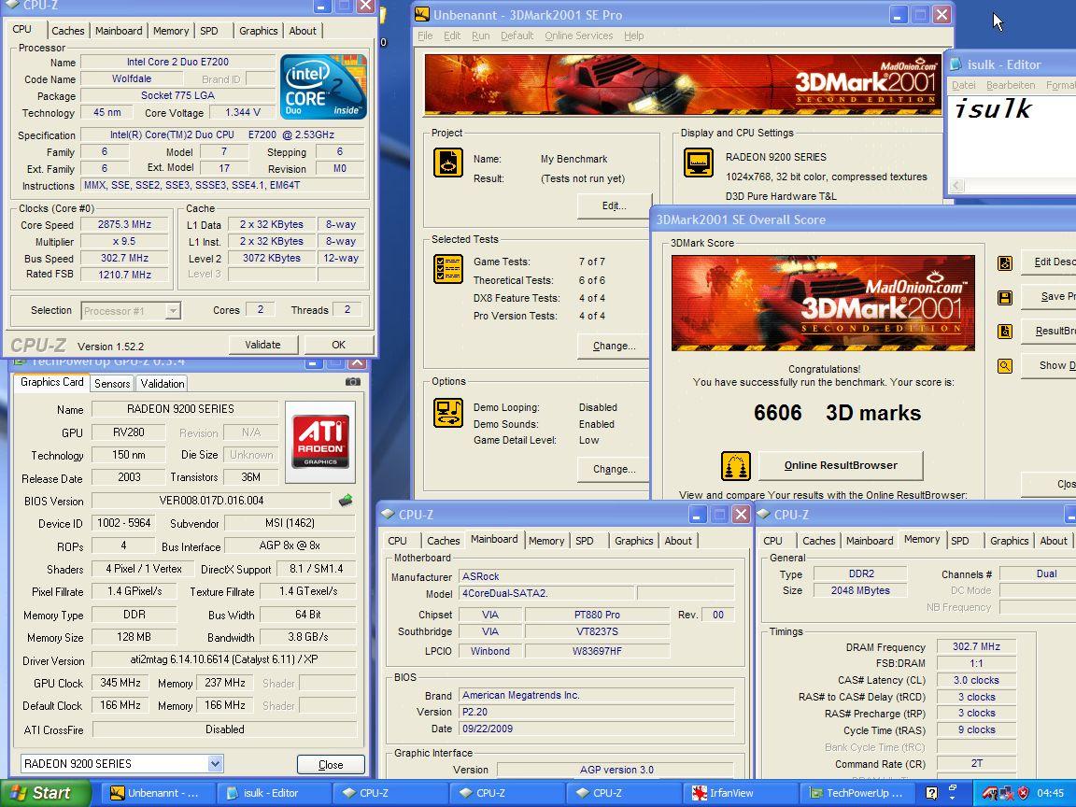Click Change... button for Selected Tests
1076x807 pixels.
click(615, 346)
